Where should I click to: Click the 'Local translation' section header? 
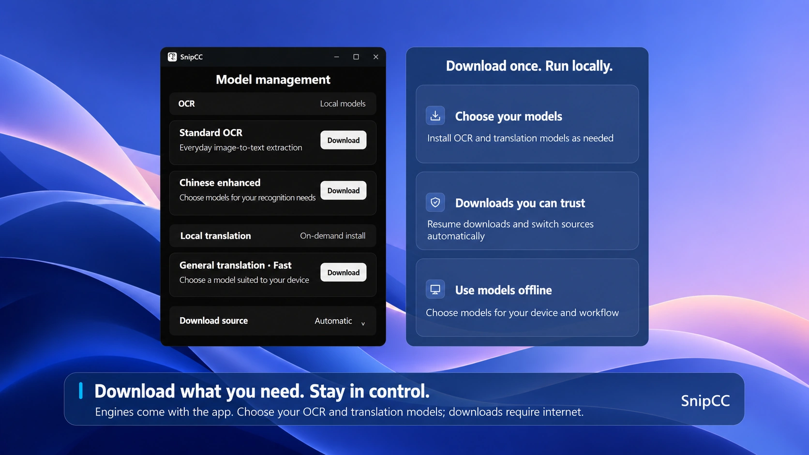[273, 236]
